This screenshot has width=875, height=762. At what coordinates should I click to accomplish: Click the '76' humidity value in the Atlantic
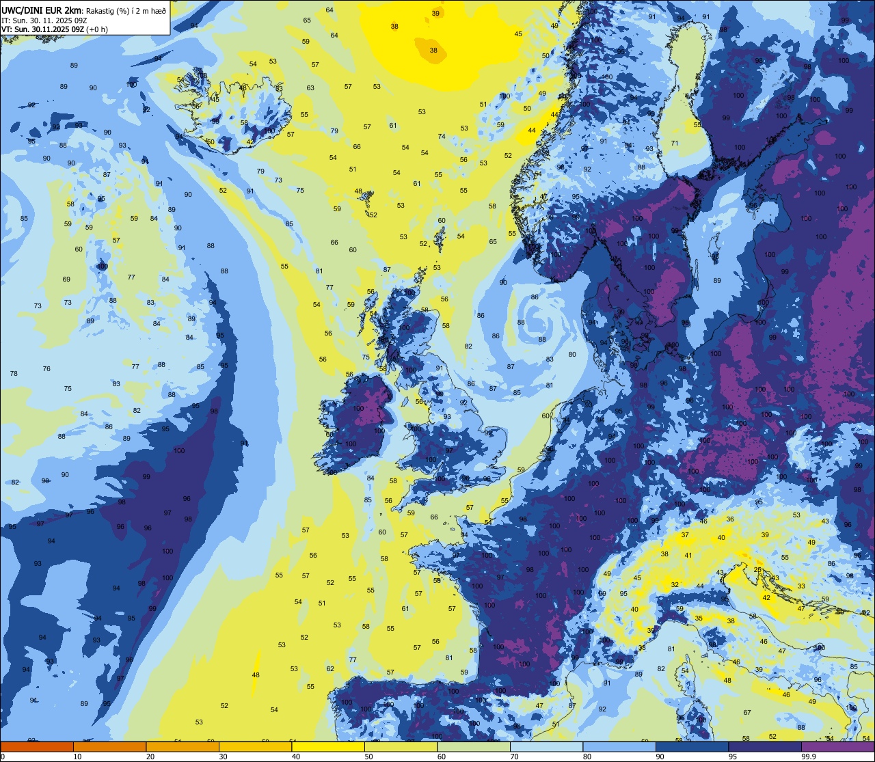[x=46, y=368]
